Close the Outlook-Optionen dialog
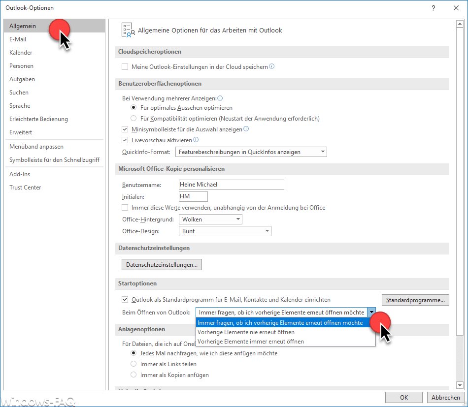468x407 pixels. 456,8
